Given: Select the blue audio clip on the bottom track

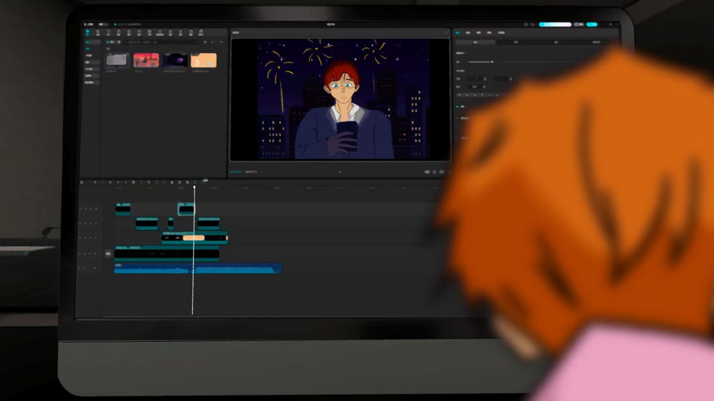Looking at the screenshot, I should [x=198, y=268].
